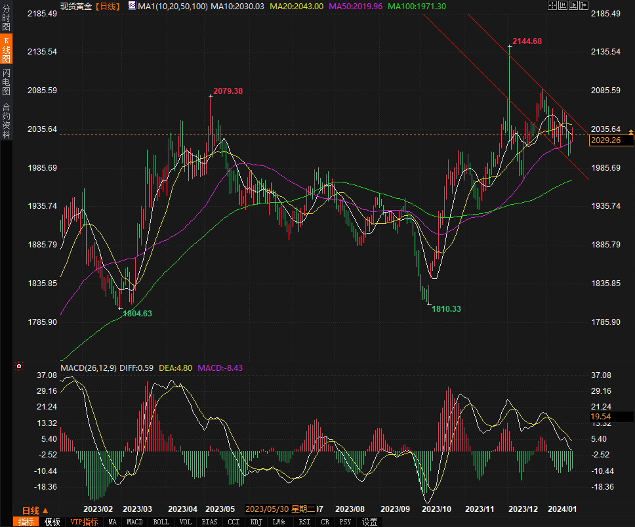Click the 2029.26 current price label
635x527 pixels.
coord(610,140)
